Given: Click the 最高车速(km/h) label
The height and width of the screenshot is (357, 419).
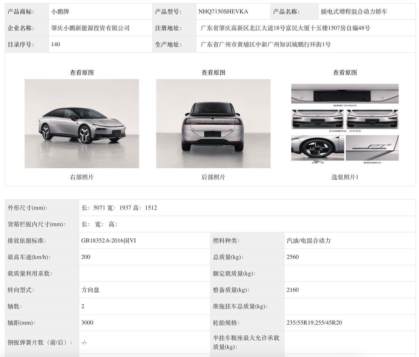Looking at the screenshot, I should coord(29,257).
